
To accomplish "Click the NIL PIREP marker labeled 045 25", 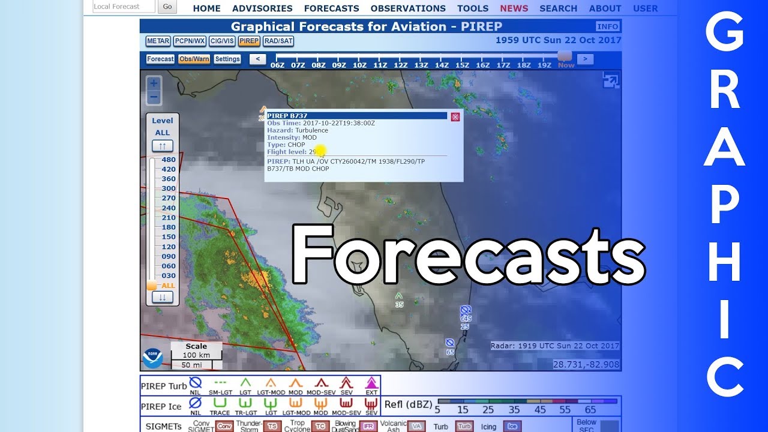I will (465, 310).
